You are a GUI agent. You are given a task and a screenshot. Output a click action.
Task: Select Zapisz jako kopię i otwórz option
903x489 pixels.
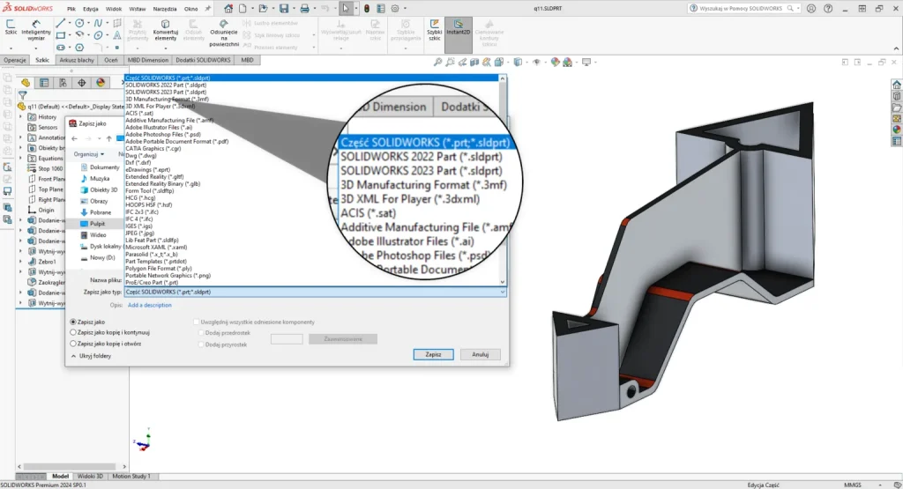click(x=73, y=344)
